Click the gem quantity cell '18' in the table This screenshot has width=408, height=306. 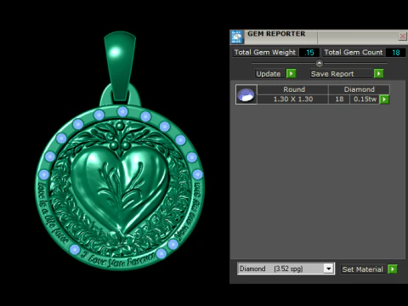click(339, 99)
